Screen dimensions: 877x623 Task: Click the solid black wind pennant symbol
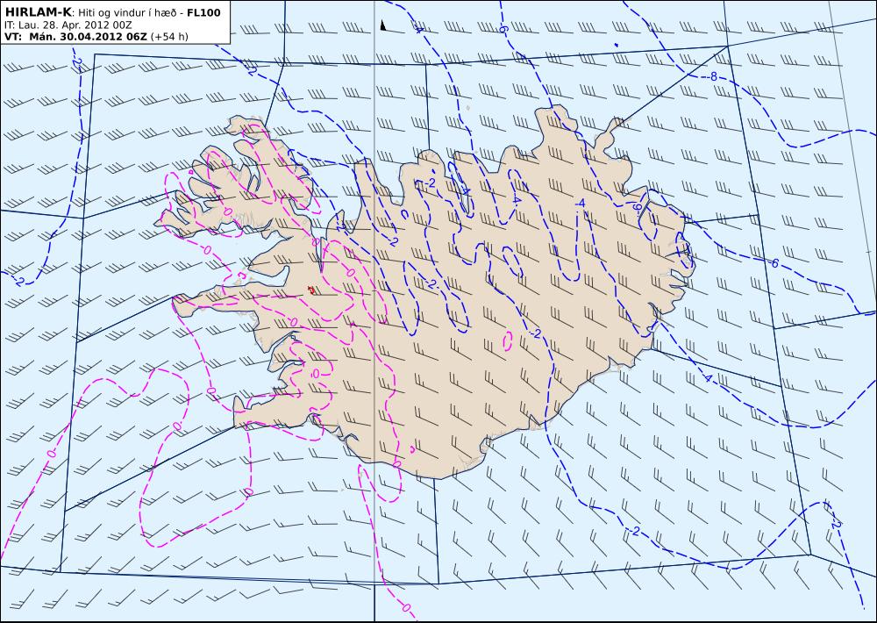tap(383, 25)
